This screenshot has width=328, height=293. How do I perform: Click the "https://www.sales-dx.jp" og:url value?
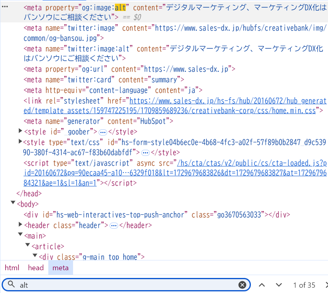click(x=186, y=69)
